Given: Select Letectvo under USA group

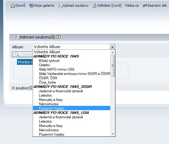Looking at the screenshot, I should (x=72, y=121).
